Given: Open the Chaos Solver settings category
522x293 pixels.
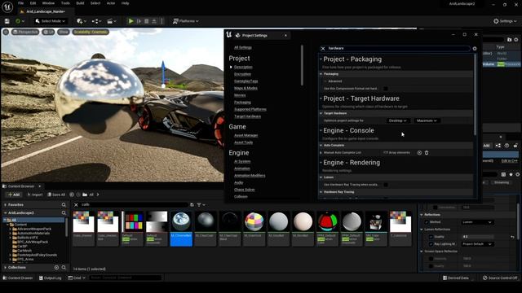Looking at the screenshot, I should (244, 190).
